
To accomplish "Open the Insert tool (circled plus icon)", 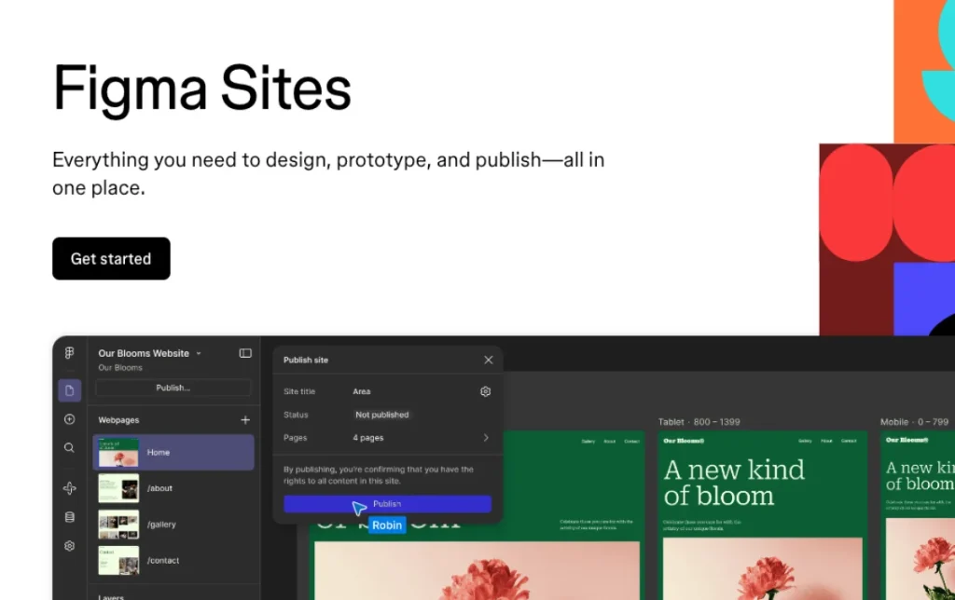I will 69,419.
